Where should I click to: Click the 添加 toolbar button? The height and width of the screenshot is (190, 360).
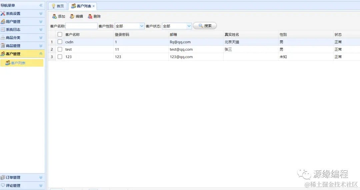coord(59,16)
